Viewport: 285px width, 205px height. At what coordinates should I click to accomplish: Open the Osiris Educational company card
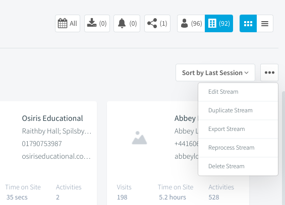(x=52, y=118)
